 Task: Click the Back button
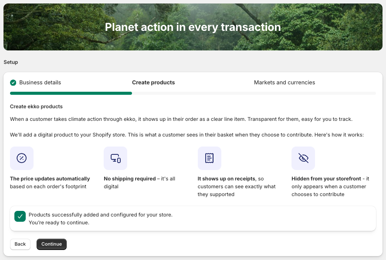(x=20, y=244)
